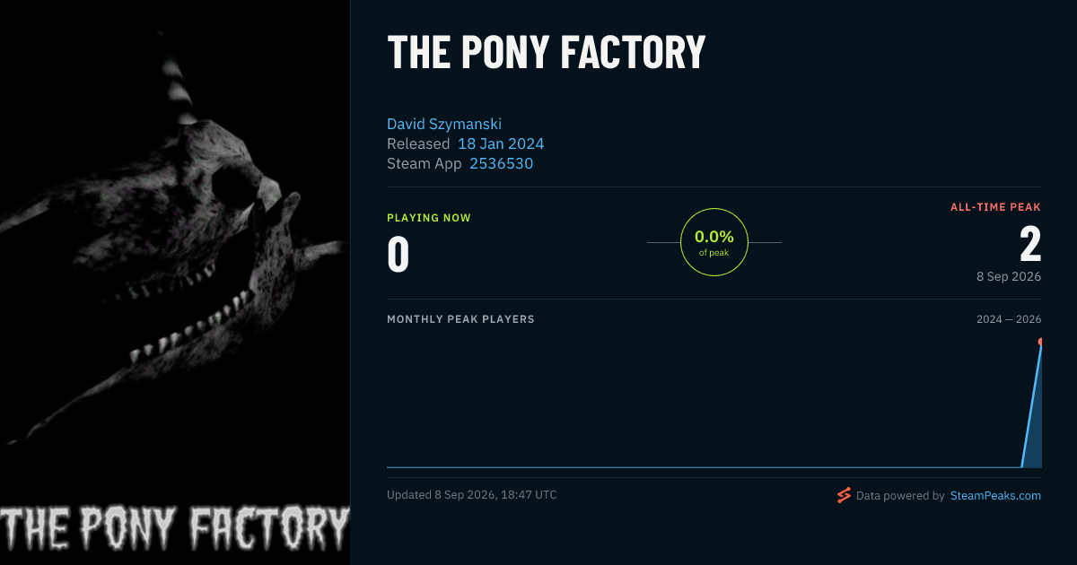Open the SteamPeaks.com link

click(995, 495)
